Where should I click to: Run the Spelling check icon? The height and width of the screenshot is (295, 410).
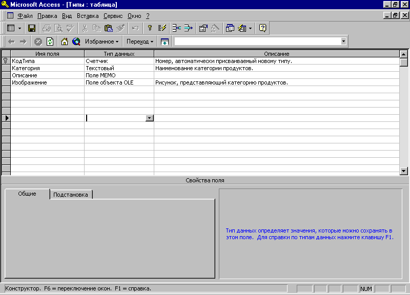(70, 28)
